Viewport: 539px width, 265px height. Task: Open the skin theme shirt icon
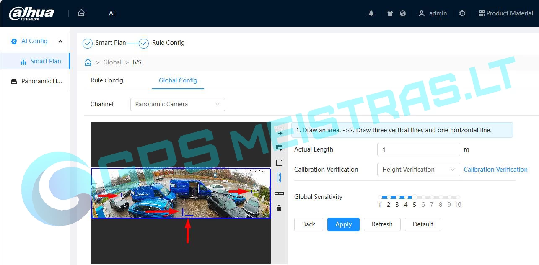[390, 13]
